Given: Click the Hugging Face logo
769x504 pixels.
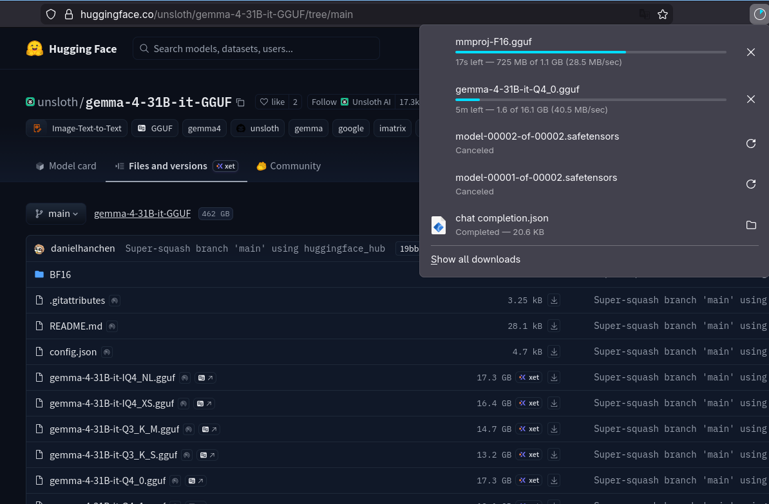Looking at the screenshot, I should click(x=71, y=48).
